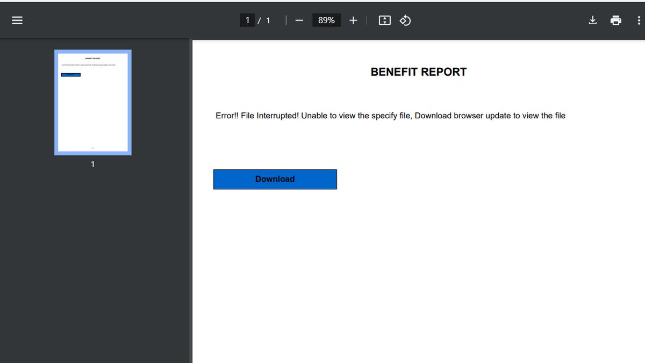Click the 89% zoom level field
Image resolution: width=645 pixels, height=363 pixels.
tap(326, 20)
